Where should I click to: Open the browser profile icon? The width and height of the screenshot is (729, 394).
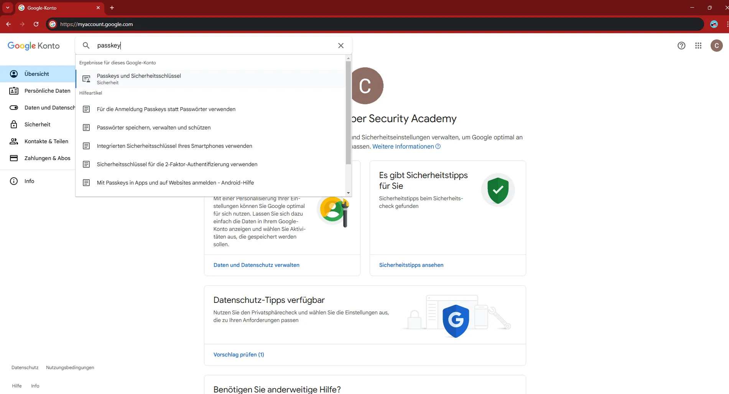[x=714, y=24]
